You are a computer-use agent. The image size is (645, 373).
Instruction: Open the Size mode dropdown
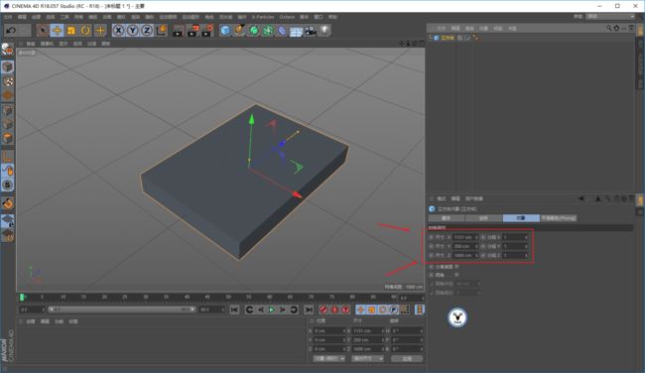[368, 358]
